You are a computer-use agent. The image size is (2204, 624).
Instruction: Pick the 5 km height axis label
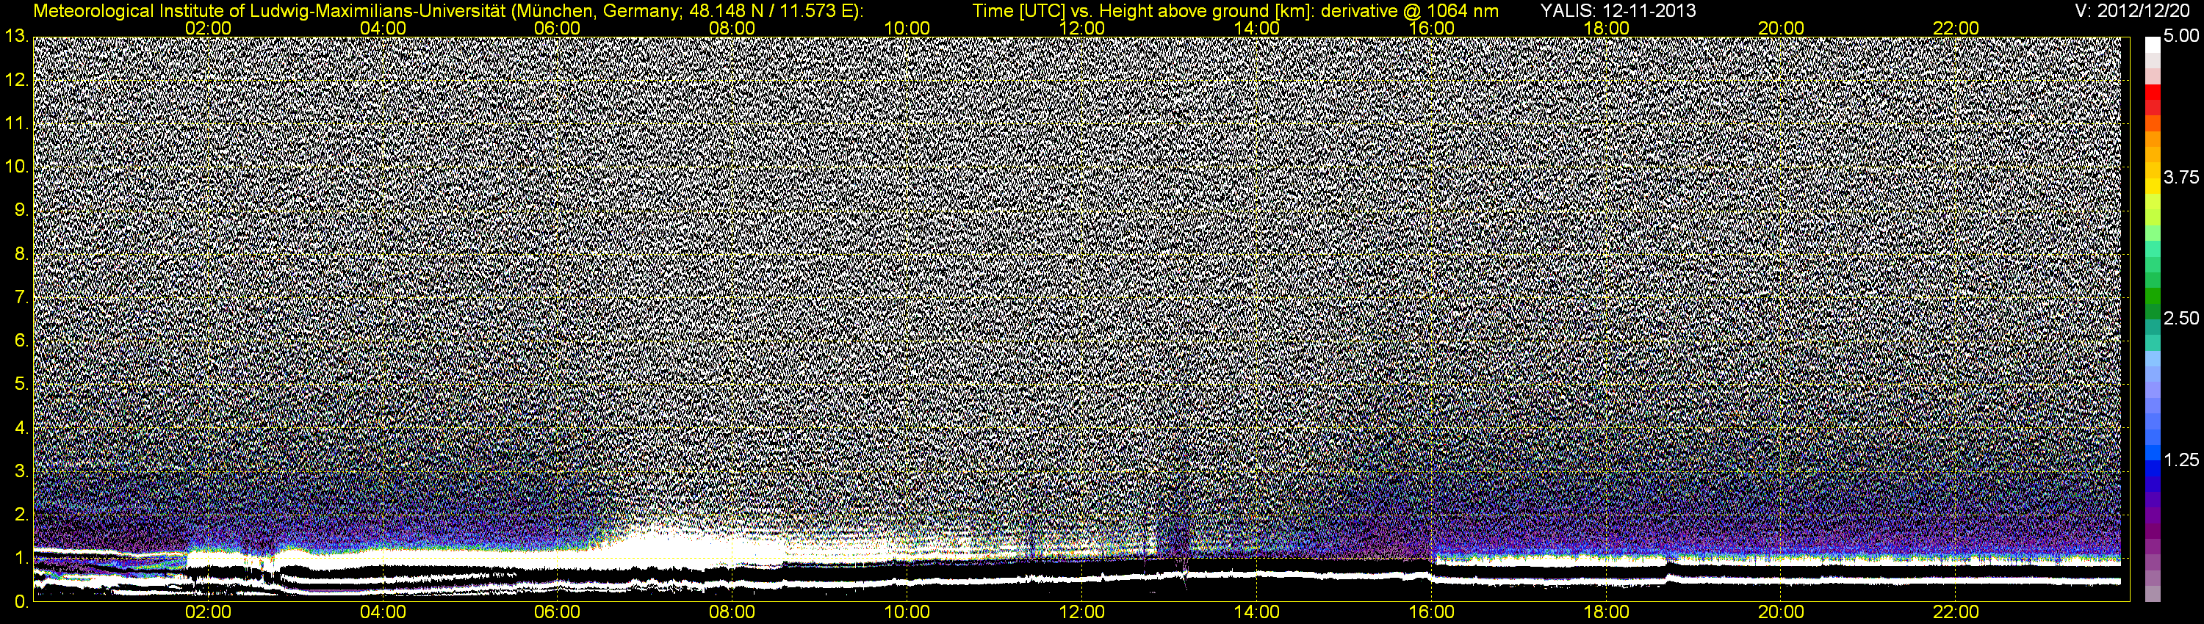pyautogui.click(x=21, y=385)
